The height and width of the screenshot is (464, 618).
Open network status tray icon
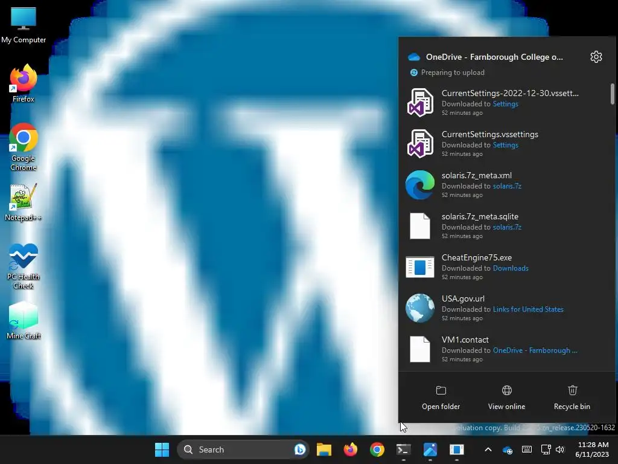[x=546, y=449]
